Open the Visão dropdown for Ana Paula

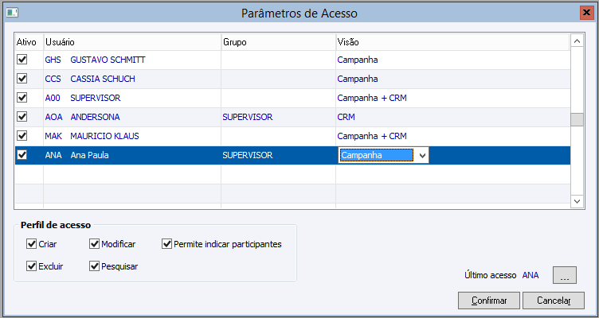coord(422,156)
